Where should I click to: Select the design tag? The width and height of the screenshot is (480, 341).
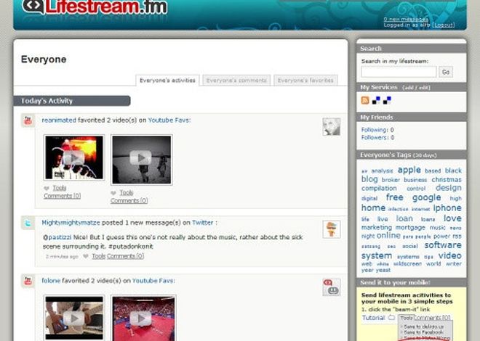pyautogui.click(x=449, y=188)
